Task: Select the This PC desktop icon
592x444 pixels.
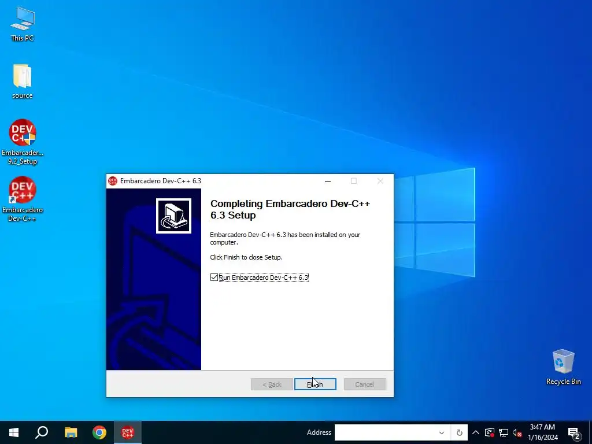Action: tap(23, 24)
